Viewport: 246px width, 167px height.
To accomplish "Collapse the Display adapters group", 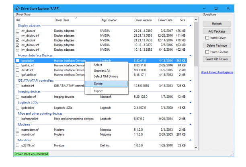I will click(190, 26).
